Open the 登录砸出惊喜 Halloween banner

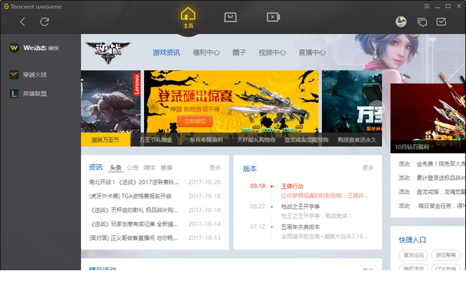click(232, 101)
